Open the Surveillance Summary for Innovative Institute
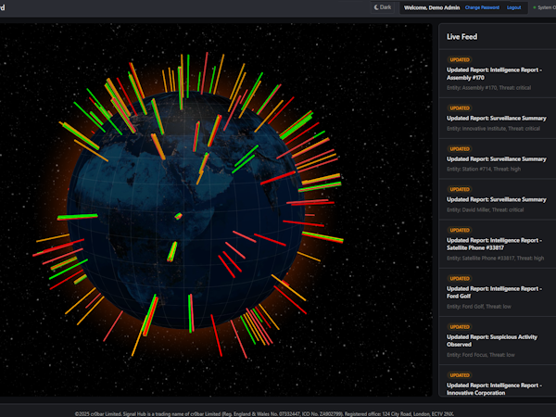 point(497,118)
